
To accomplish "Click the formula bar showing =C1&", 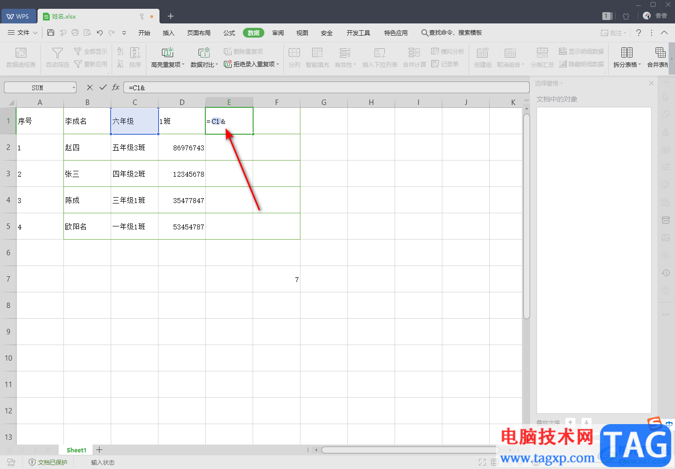I will pos(326,88).
